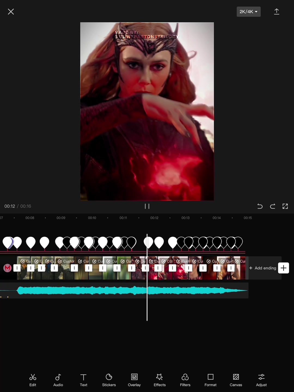Redo the last action
294x392 pixels.
click(272, 206)
